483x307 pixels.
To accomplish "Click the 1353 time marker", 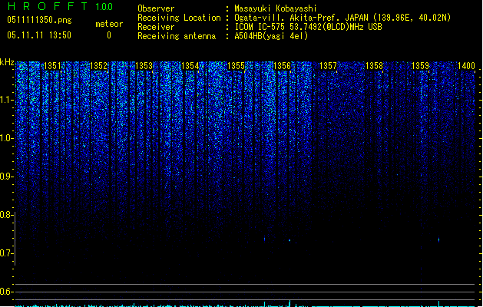I will coord(144,66).
